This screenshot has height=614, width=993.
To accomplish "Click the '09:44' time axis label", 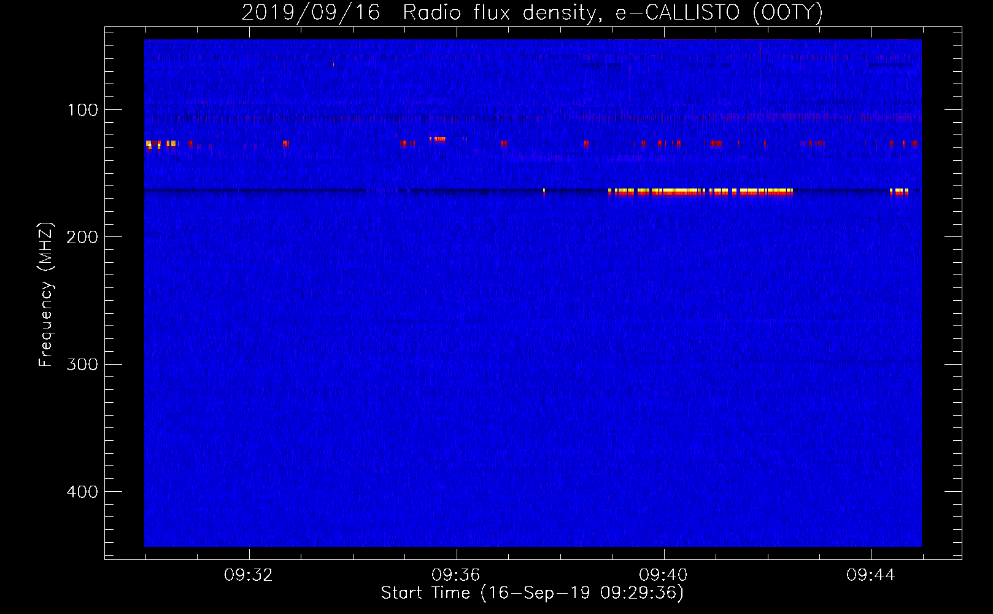I will (871, 575).
